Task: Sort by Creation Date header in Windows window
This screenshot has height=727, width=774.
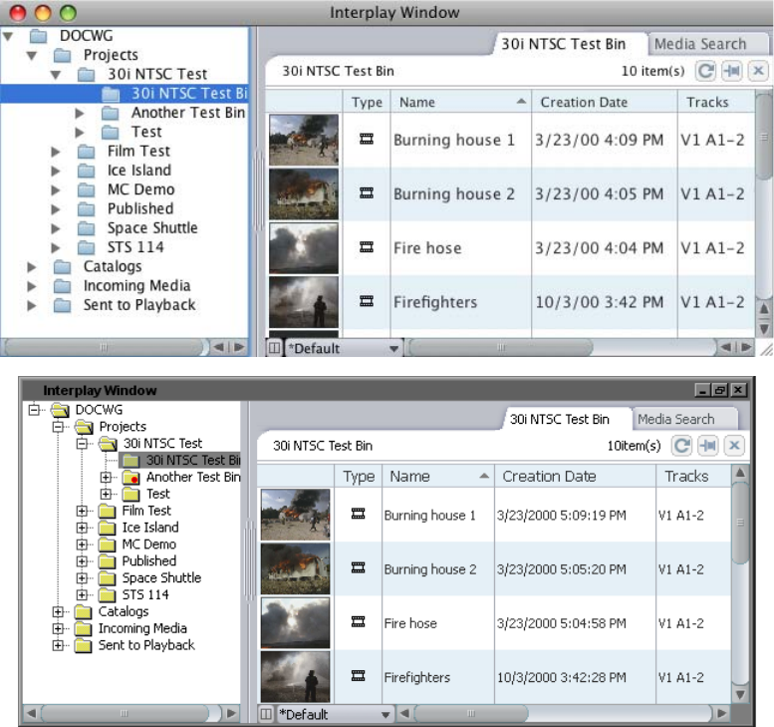Action: point(575,476)
